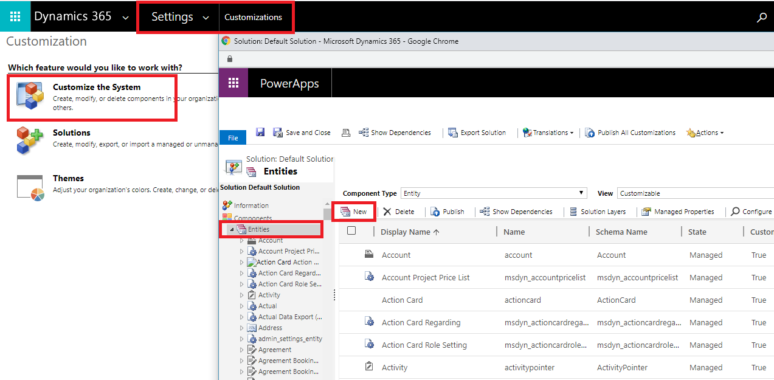This screenshot has height=380, width=774.
Task: Click the New entity button
Action: click(354, 212)
